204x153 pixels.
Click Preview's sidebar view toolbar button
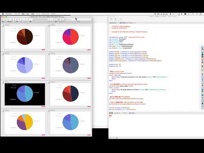pyautogui.click(x=3, y=19)
